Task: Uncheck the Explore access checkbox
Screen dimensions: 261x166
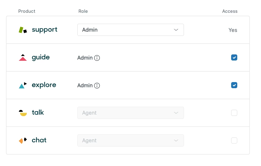Action: point(234,85)
